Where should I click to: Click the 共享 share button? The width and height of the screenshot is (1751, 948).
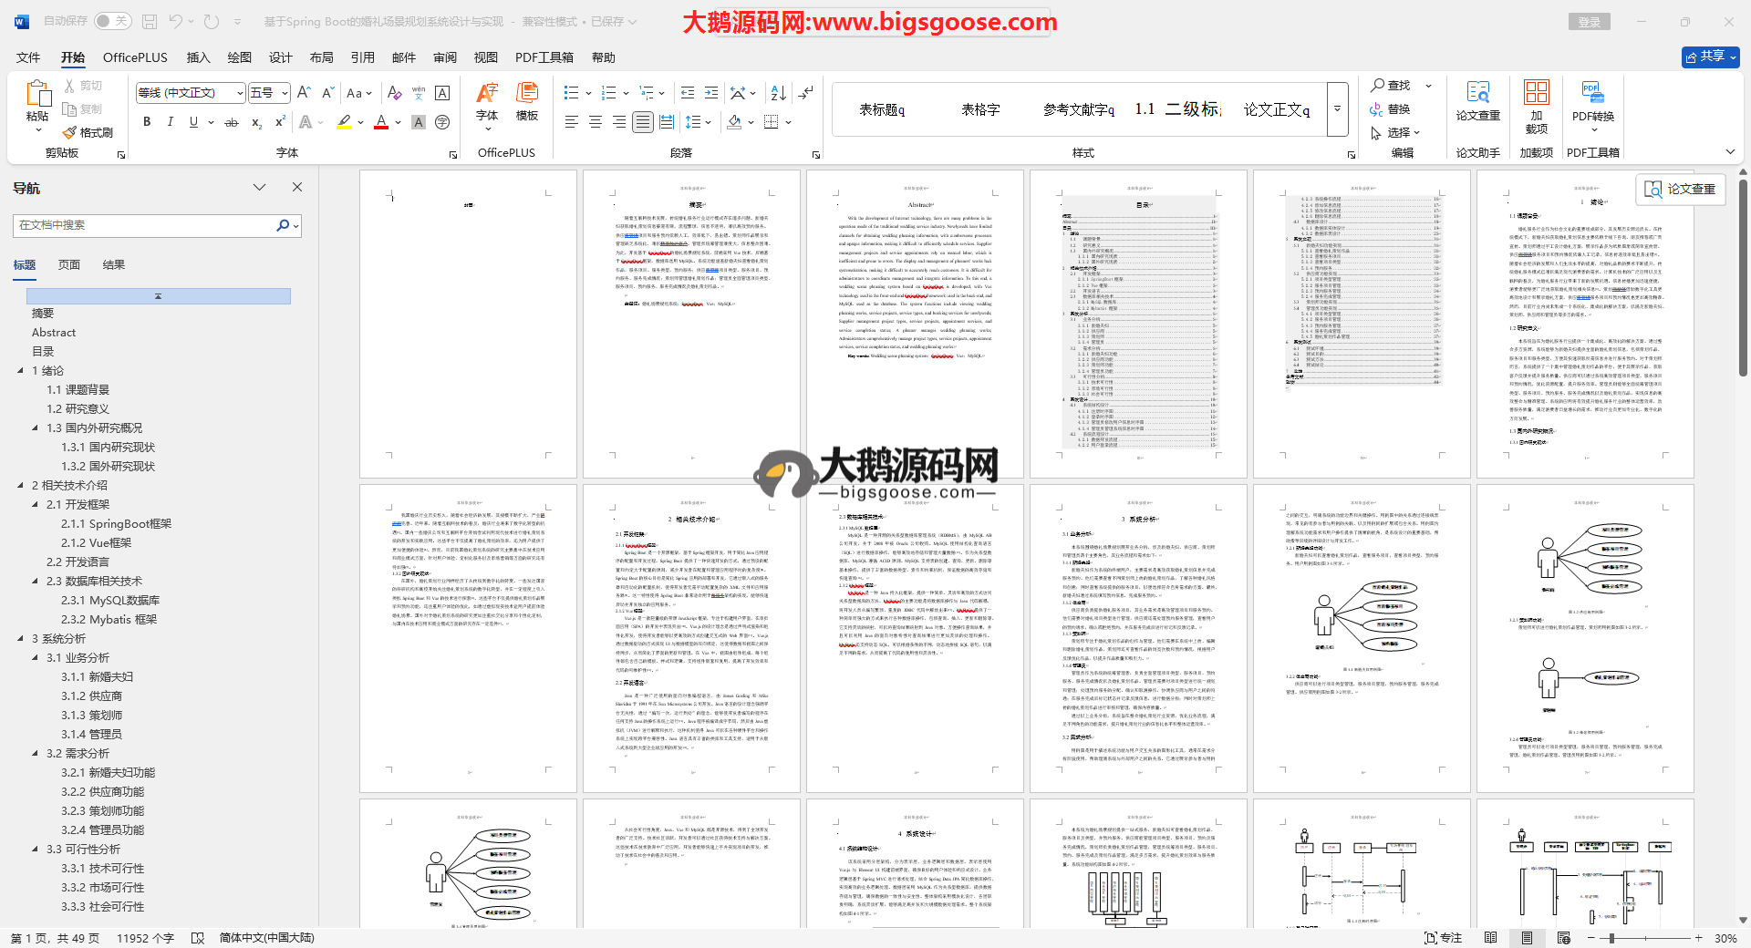[1710, 57]
